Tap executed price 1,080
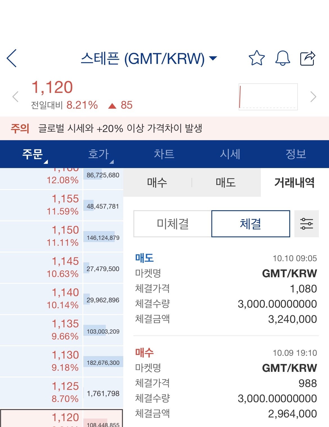Screen dimensions: 329x427 303,289
